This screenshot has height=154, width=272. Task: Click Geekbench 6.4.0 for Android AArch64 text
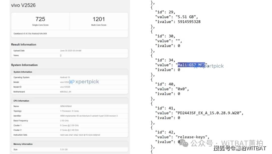(x=30, y=34)
